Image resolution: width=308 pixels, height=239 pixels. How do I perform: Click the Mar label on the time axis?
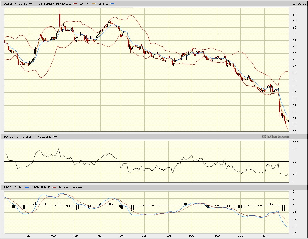(x=75, y=236)
